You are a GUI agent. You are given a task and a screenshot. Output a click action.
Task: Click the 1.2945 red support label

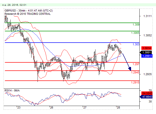tap(135, 72)
